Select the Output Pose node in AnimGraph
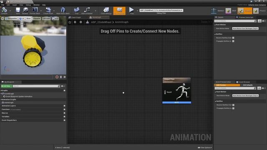The height and width of the screenshot is (150, 267). pos(176,90)
